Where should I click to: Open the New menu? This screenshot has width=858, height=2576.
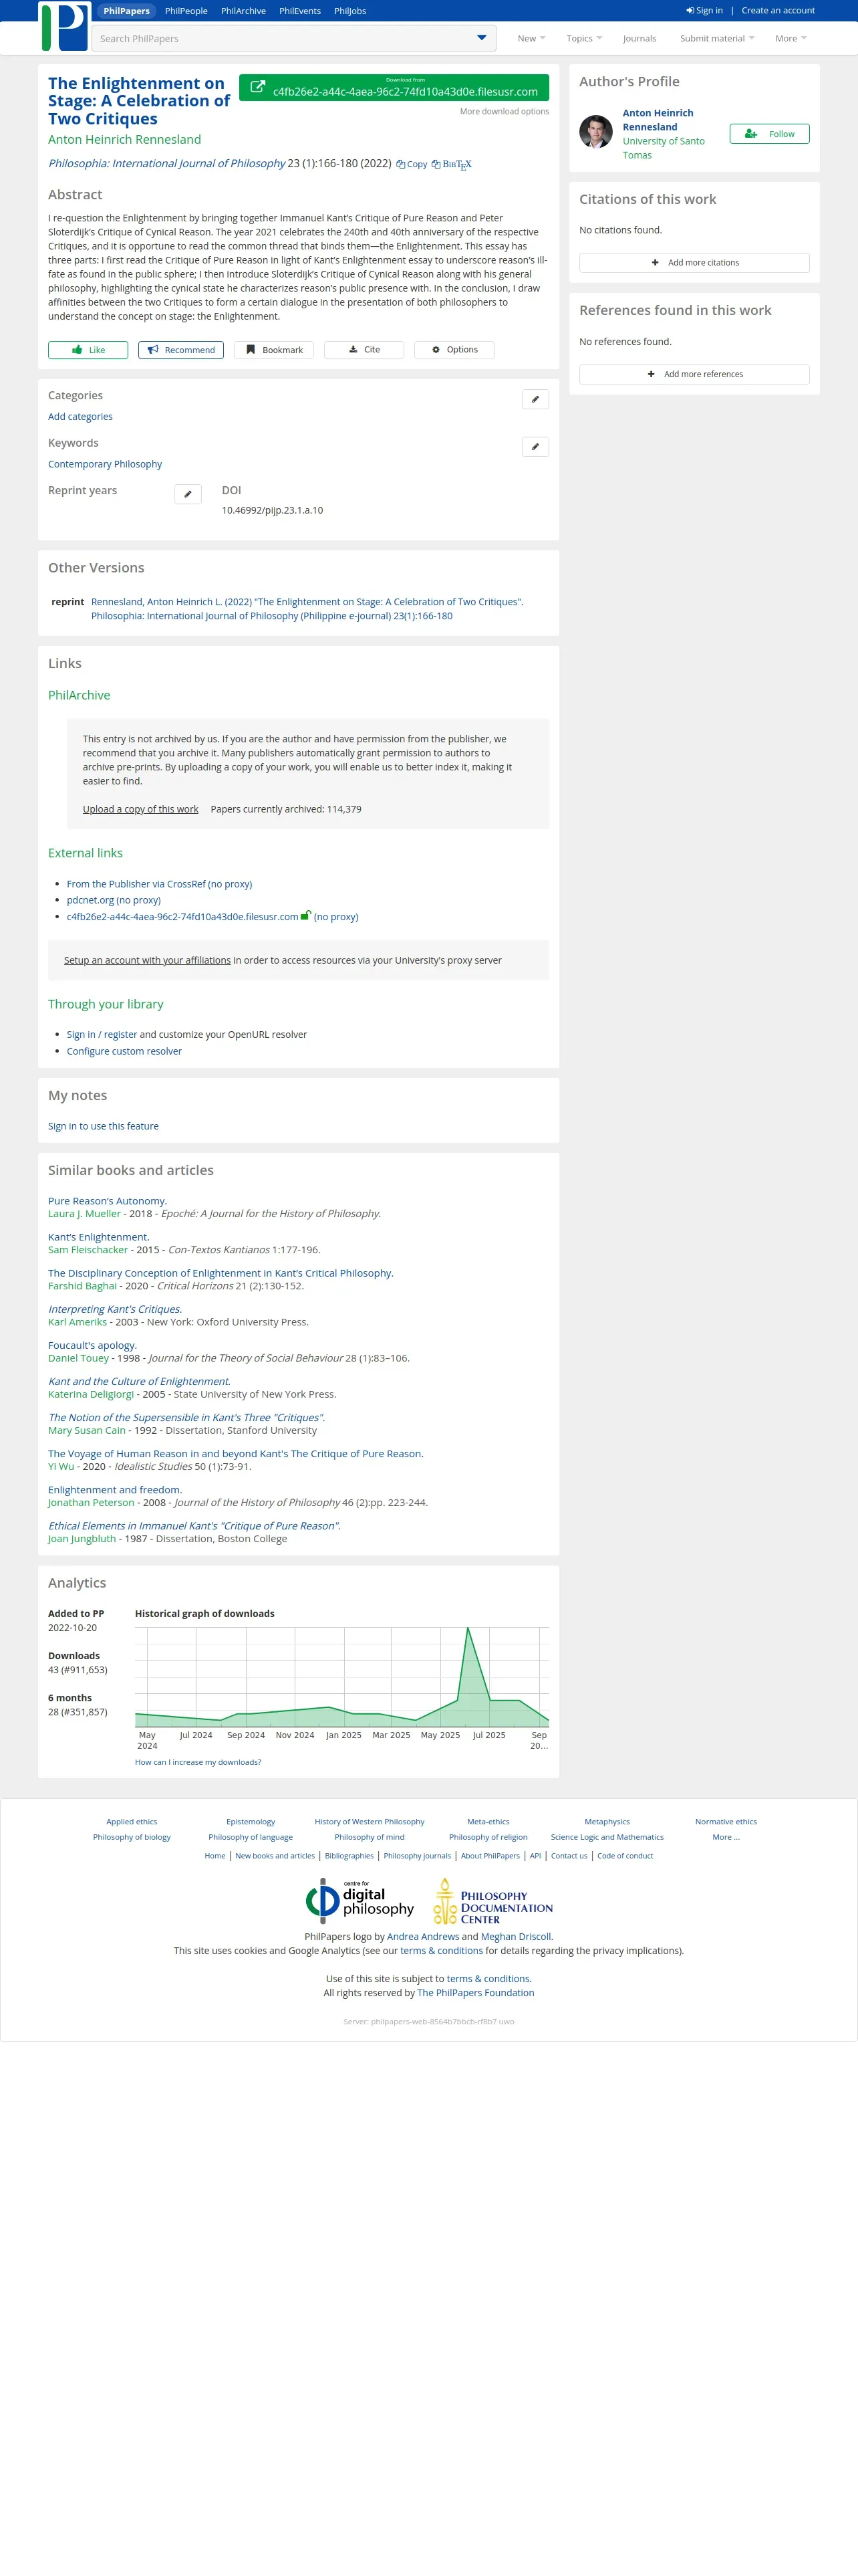coord(531,38)
